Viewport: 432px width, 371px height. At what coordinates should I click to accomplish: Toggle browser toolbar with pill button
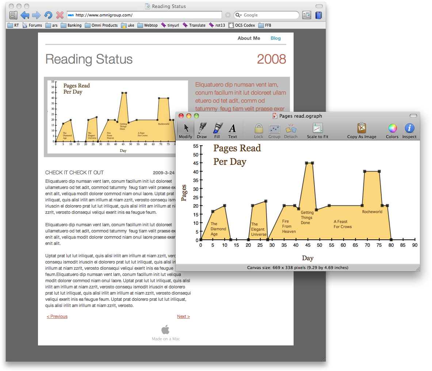pyautogui.click(x=319, y=6)
